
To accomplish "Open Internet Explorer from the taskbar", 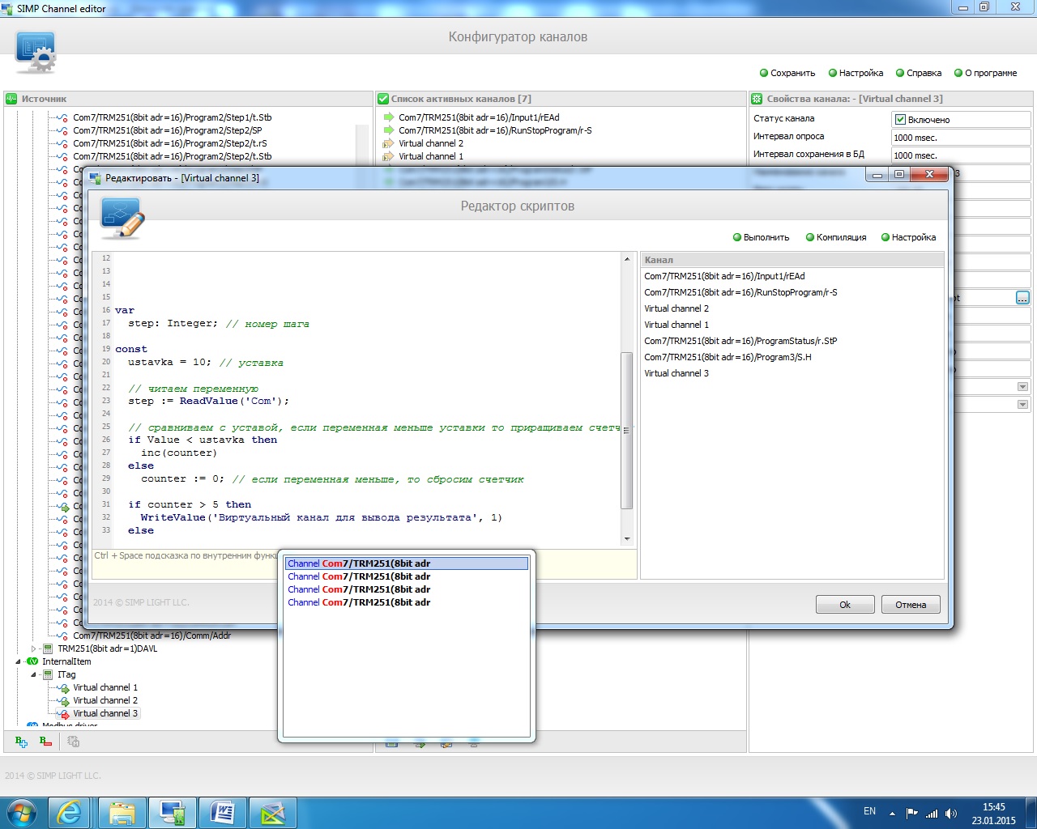I will [70, 812].
